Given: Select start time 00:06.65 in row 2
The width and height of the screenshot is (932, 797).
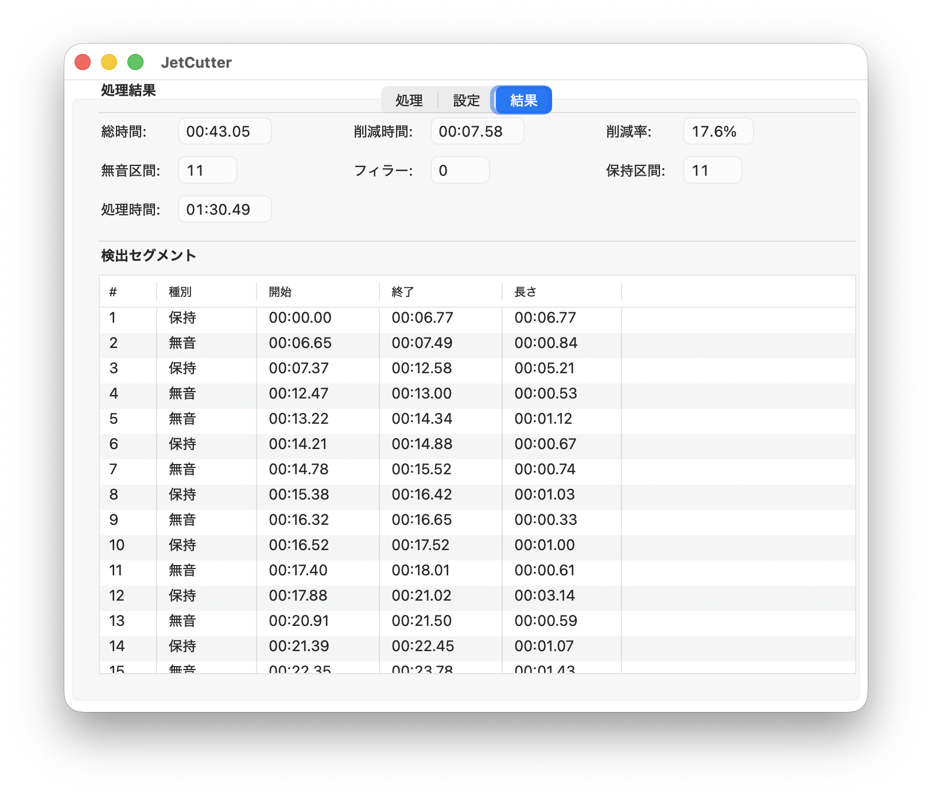Looking at the screenshot, I should (x=300, y=343).
